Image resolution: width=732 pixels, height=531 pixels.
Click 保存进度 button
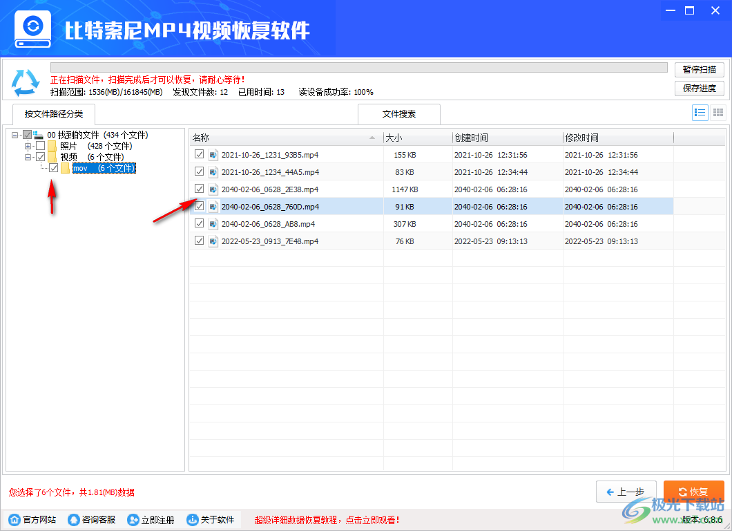pos(700,88)
